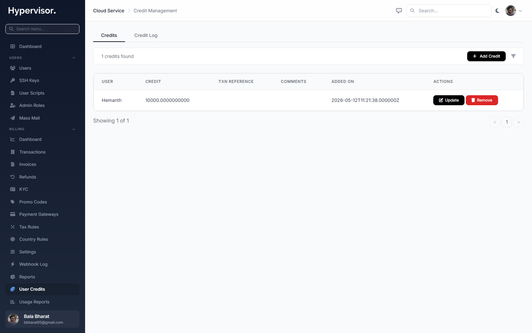Open Transactions menu label
This screenshot has height=333, width=532.
point(32,152)
